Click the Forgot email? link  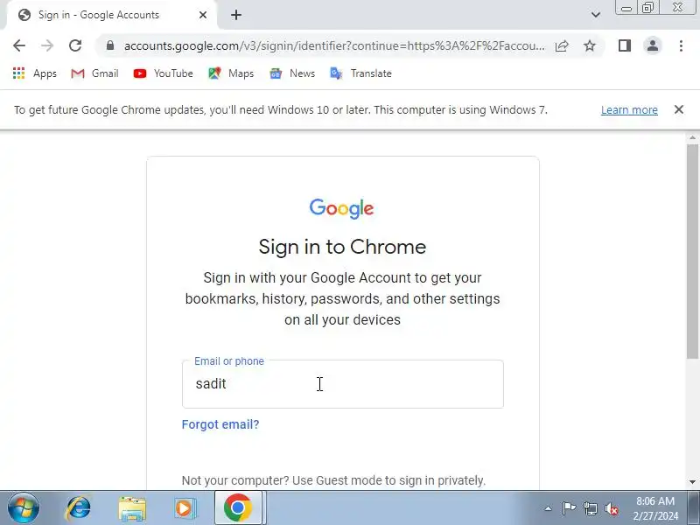click(220, 424)
